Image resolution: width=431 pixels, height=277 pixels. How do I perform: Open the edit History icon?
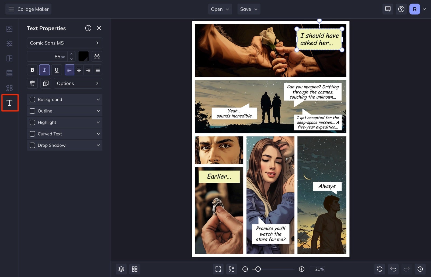(x=420, y=269)
